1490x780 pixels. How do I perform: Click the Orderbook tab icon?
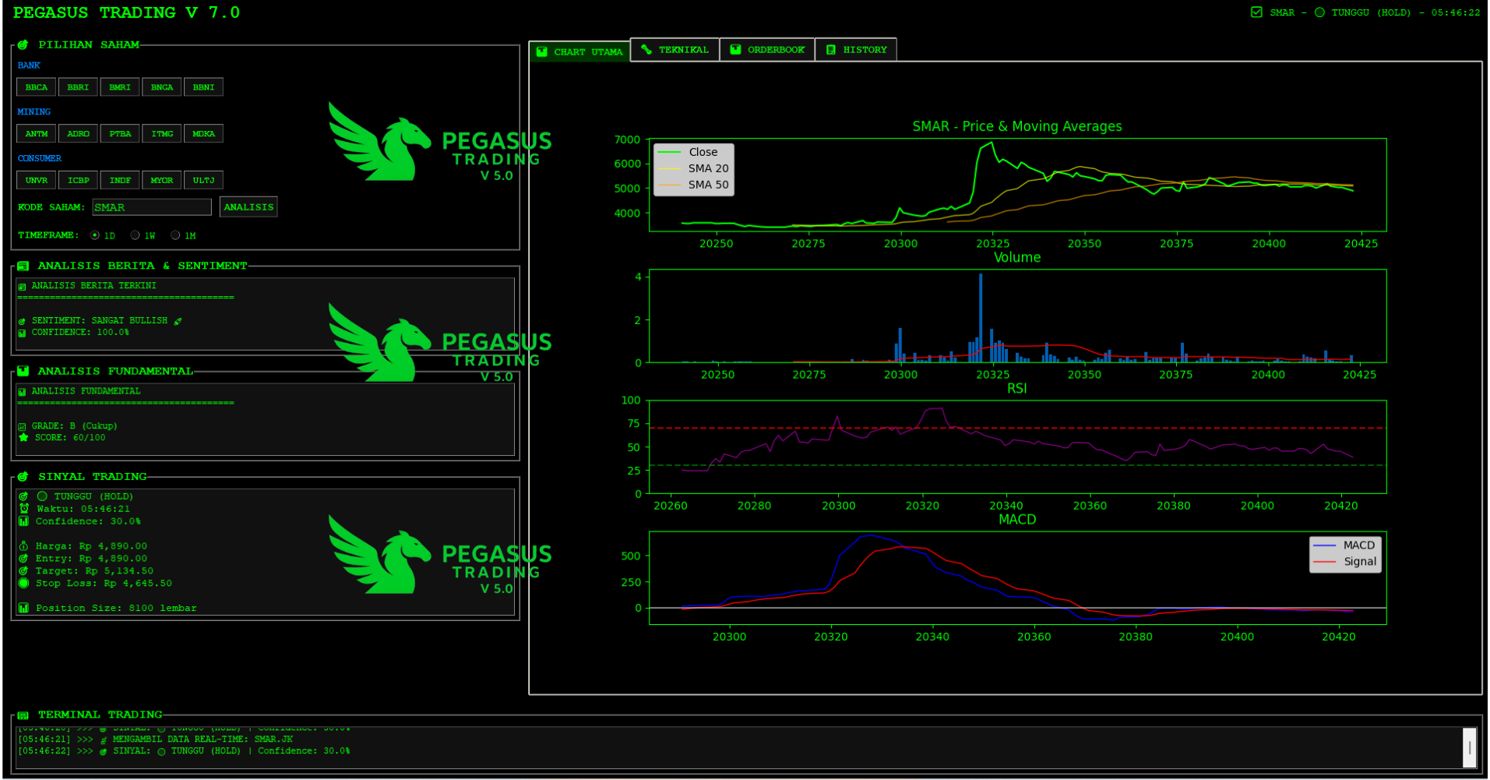click(735, 50)
